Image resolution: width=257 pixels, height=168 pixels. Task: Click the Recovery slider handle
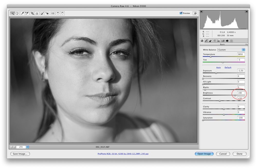pyautogui.click(x=203, y=79)
